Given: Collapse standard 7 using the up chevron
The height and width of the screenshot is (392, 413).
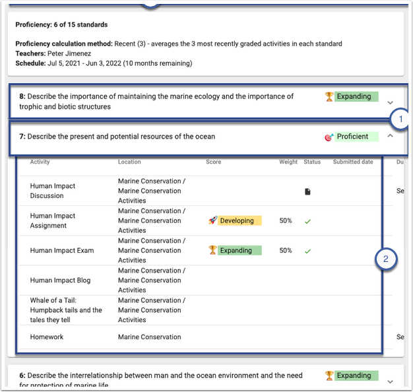Looking at the screenshot, I should click(390, 136).
